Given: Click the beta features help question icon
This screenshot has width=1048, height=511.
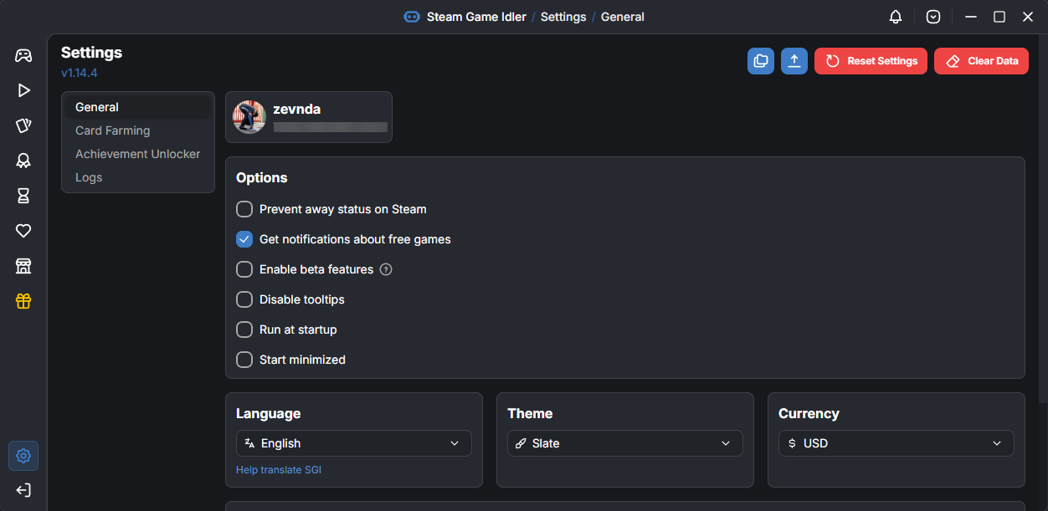Looking at the screenshot, I should [386, 269].
